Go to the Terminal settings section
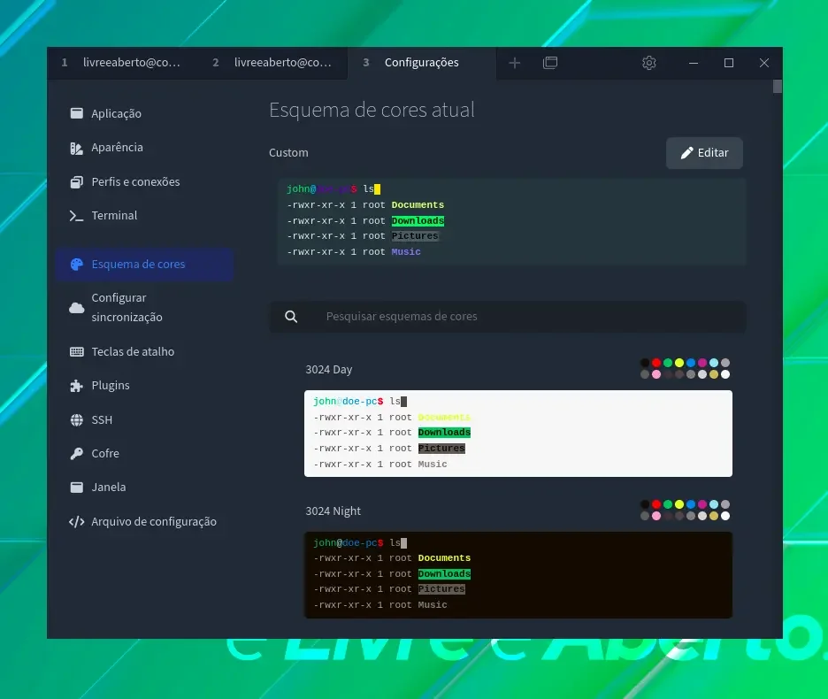This screenshot has height=699, width=828. (x=144, y=216)
